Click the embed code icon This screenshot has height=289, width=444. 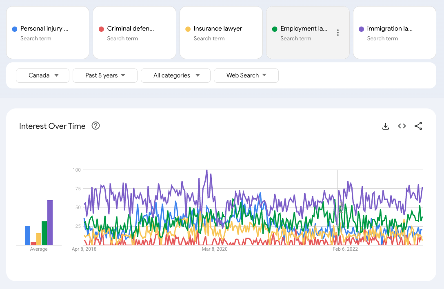tap(402, 126)
